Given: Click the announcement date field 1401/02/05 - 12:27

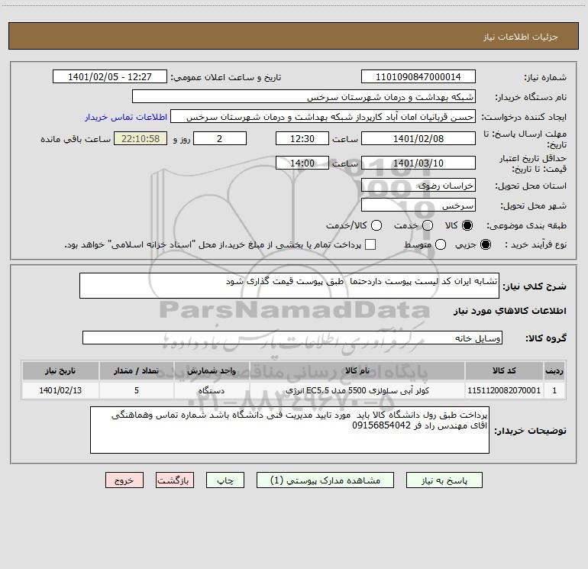Looking at the screenshot, I should tap(110, 77).
